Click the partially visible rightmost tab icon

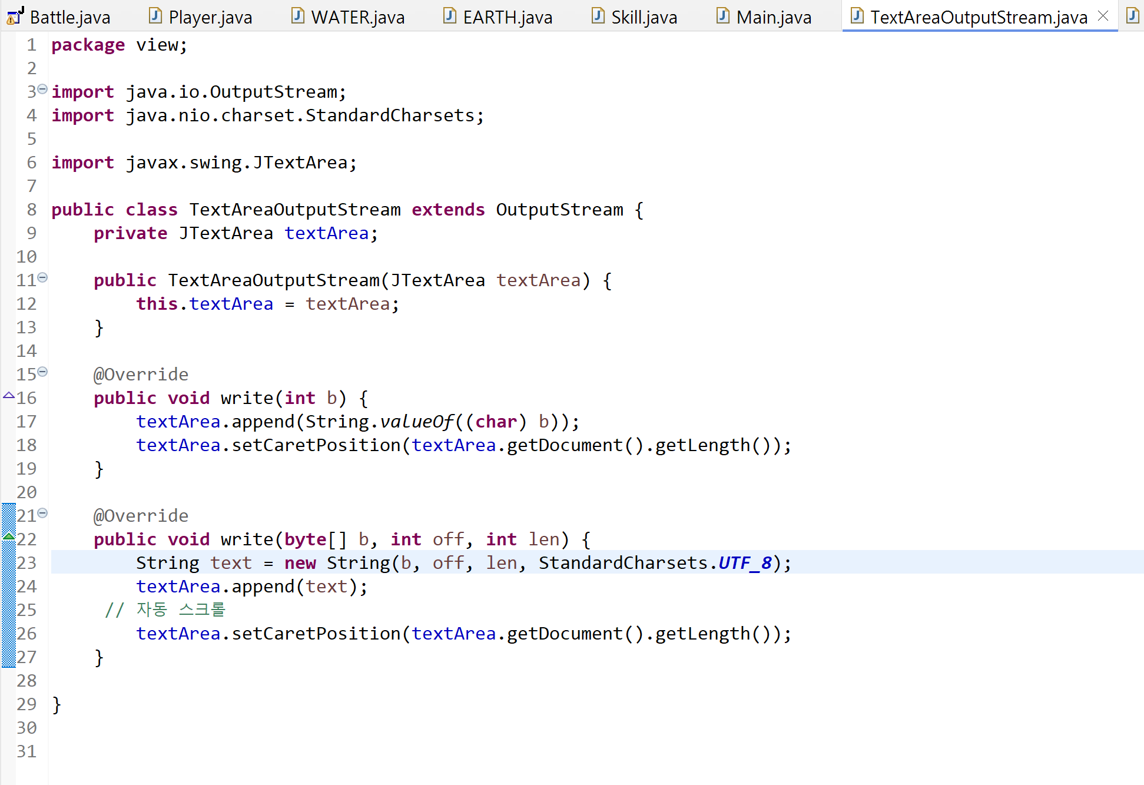tap(1132, 16)
